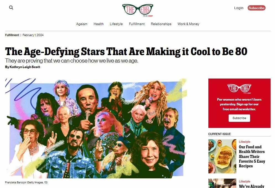275x188 pixels.
Task: Click the second Current Issue article thumbnail
Action: (x=222, y=183)
